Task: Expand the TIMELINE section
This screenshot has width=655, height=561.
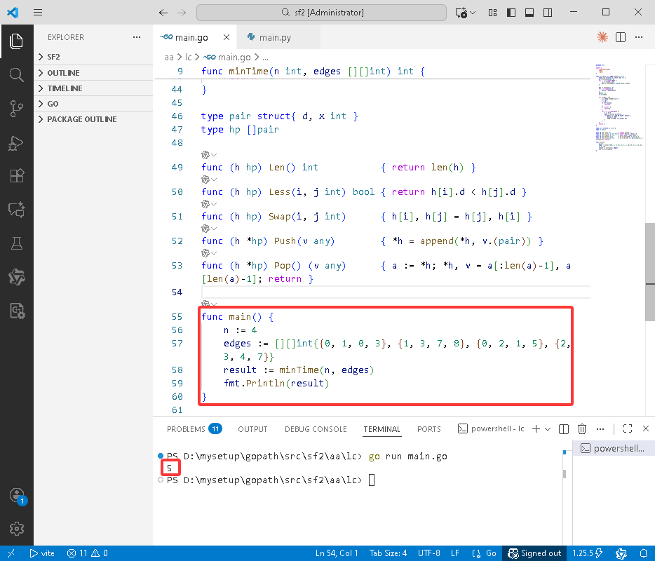Action: click(x=93, y=88)
